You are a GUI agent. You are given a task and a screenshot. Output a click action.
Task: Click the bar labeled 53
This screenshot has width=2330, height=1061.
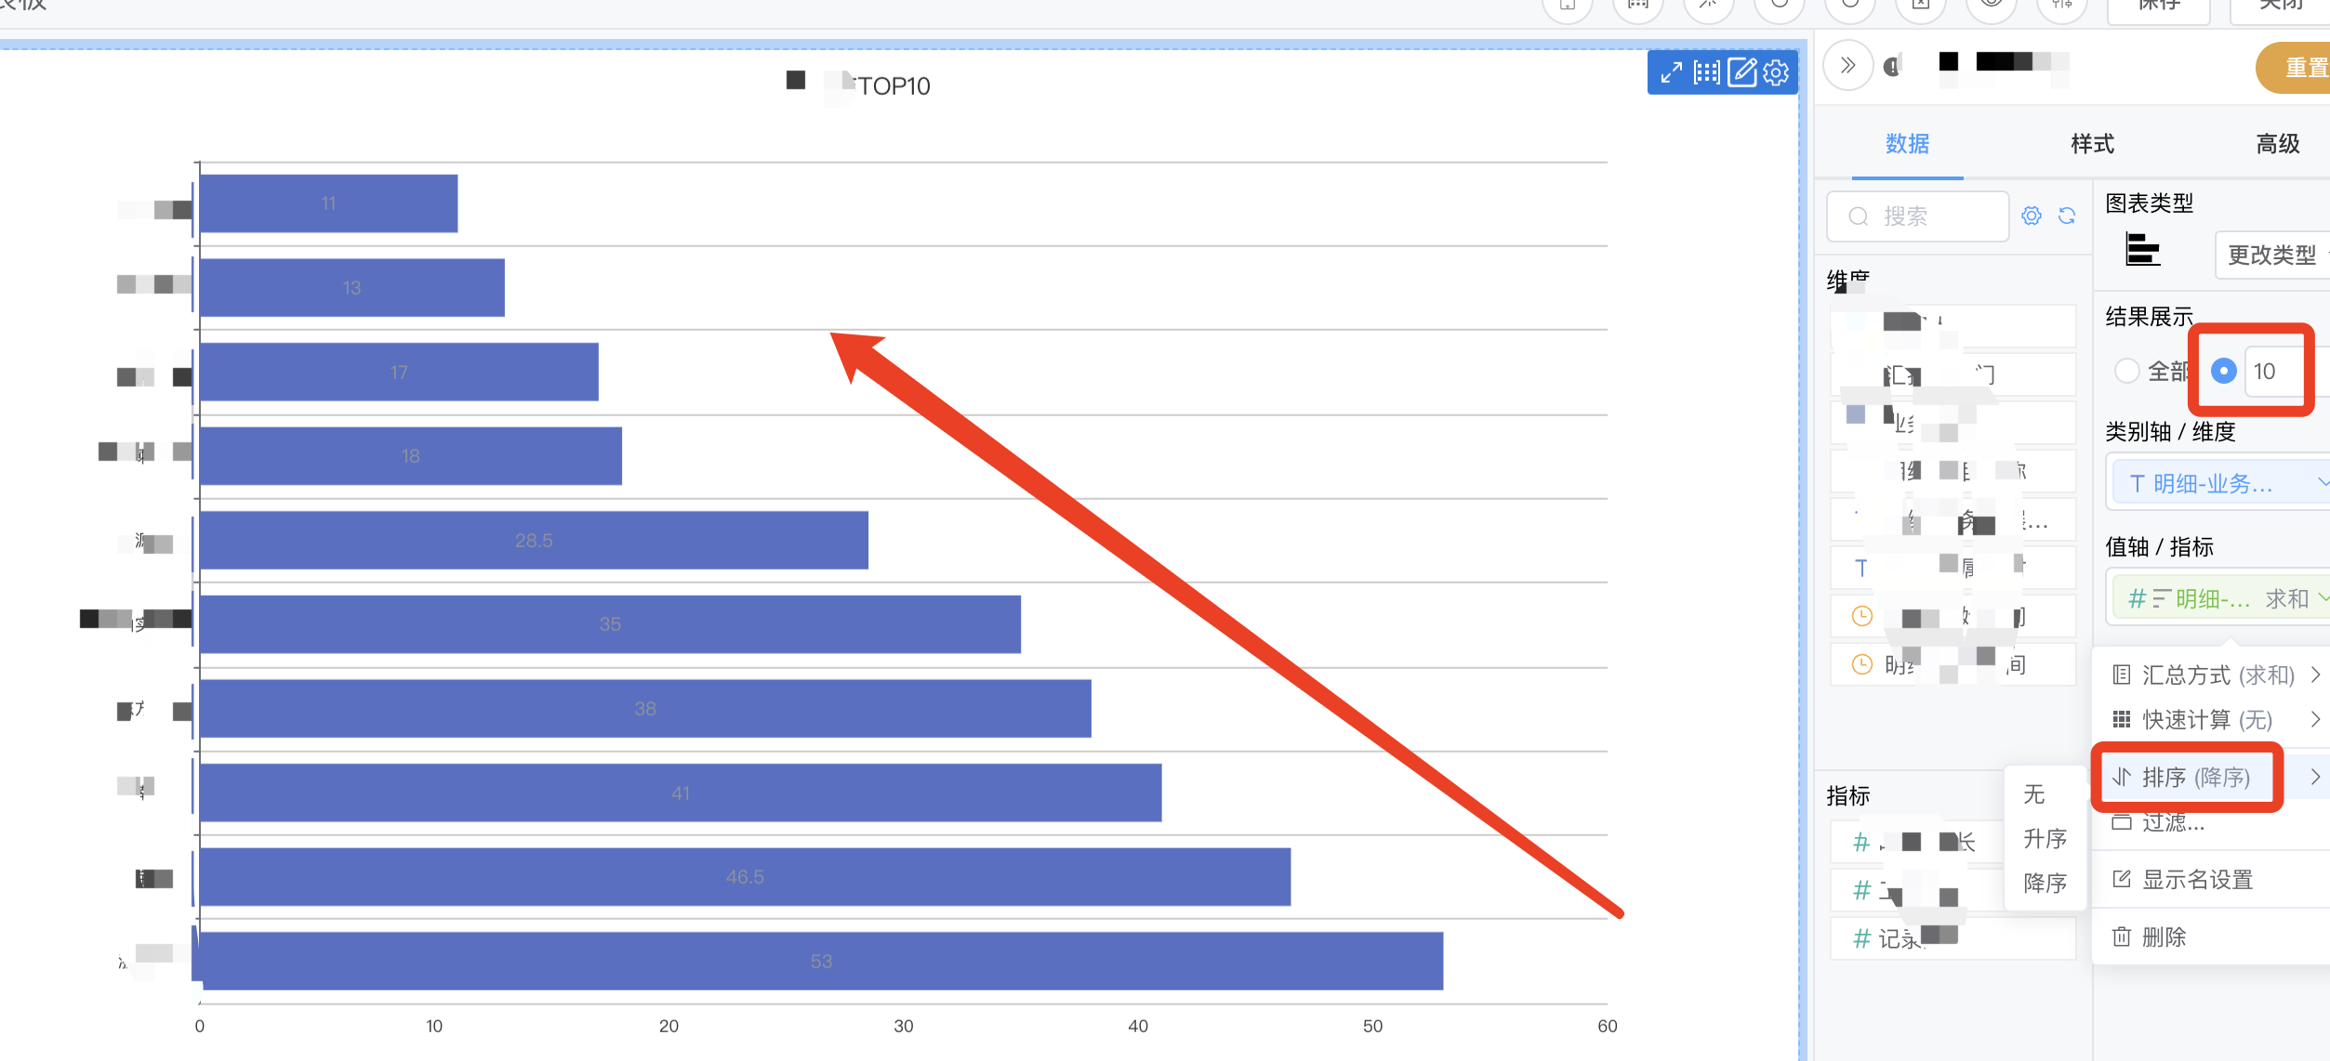[x=821, y=961]
